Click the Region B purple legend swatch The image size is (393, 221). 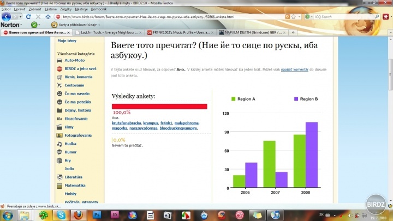pos(296,99)
